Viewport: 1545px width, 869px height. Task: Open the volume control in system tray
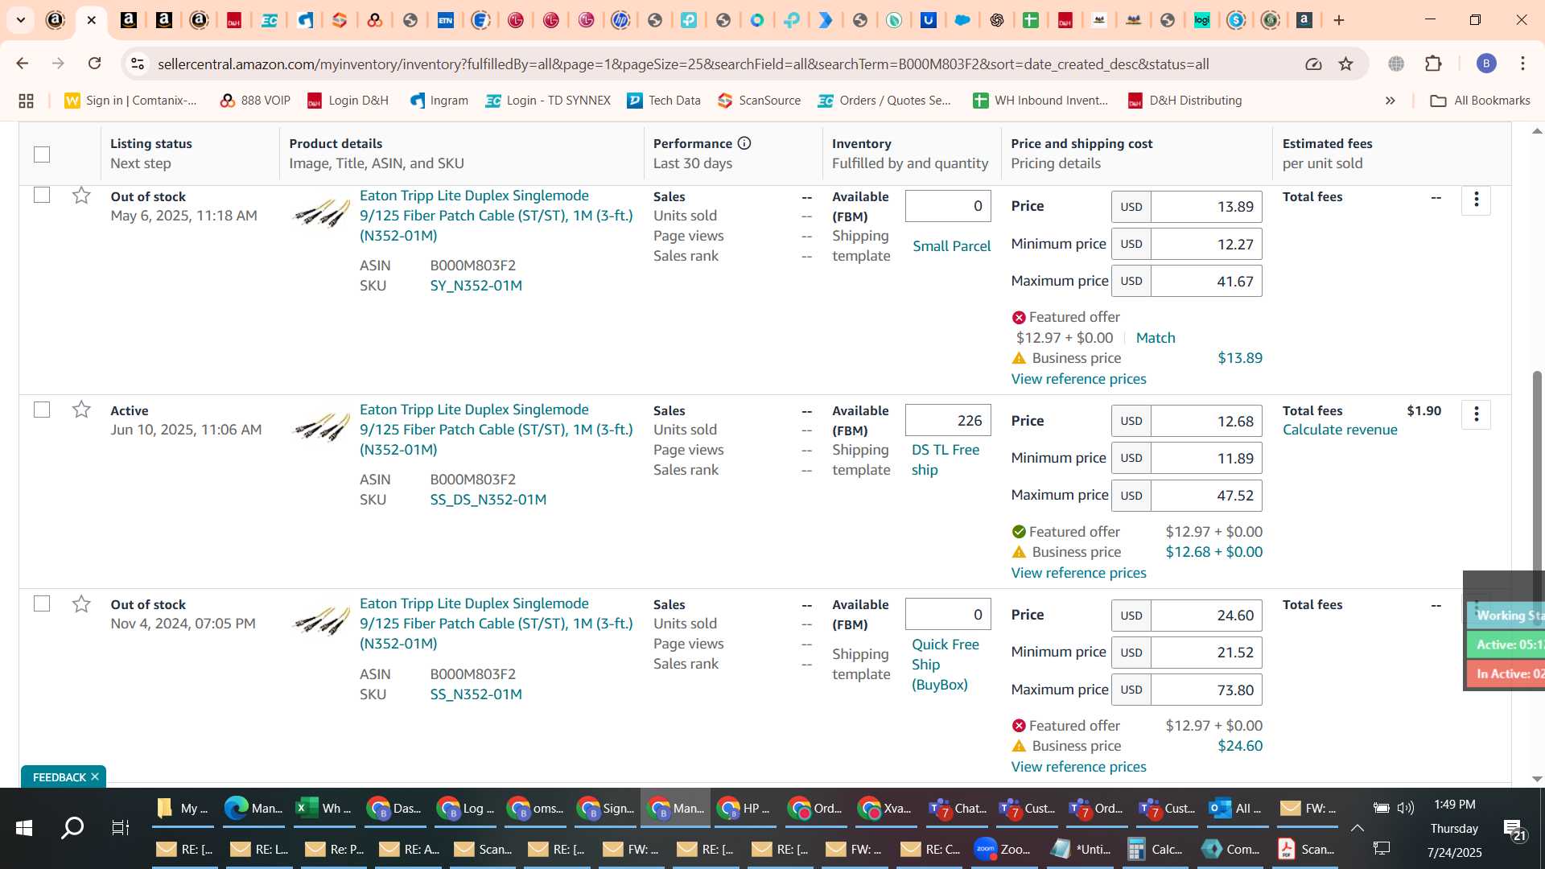1405,808
